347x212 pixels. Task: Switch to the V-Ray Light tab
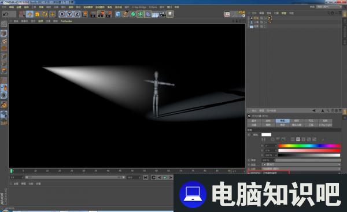[x=325, y=125]
